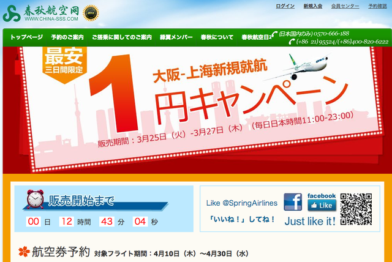Click the 航空券予約 section heading
Screen dimensions: 392x262
tap(61, 252)
